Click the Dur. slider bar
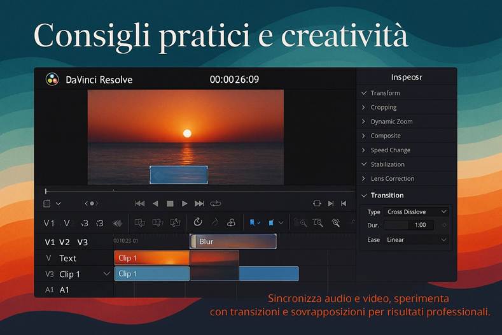The width and height of the screenshot is (502, 335). pos(396,225)
